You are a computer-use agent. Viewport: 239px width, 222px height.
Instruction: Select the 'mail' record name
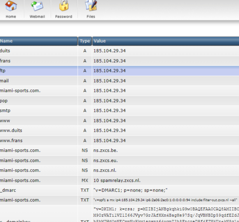[4, 81]
